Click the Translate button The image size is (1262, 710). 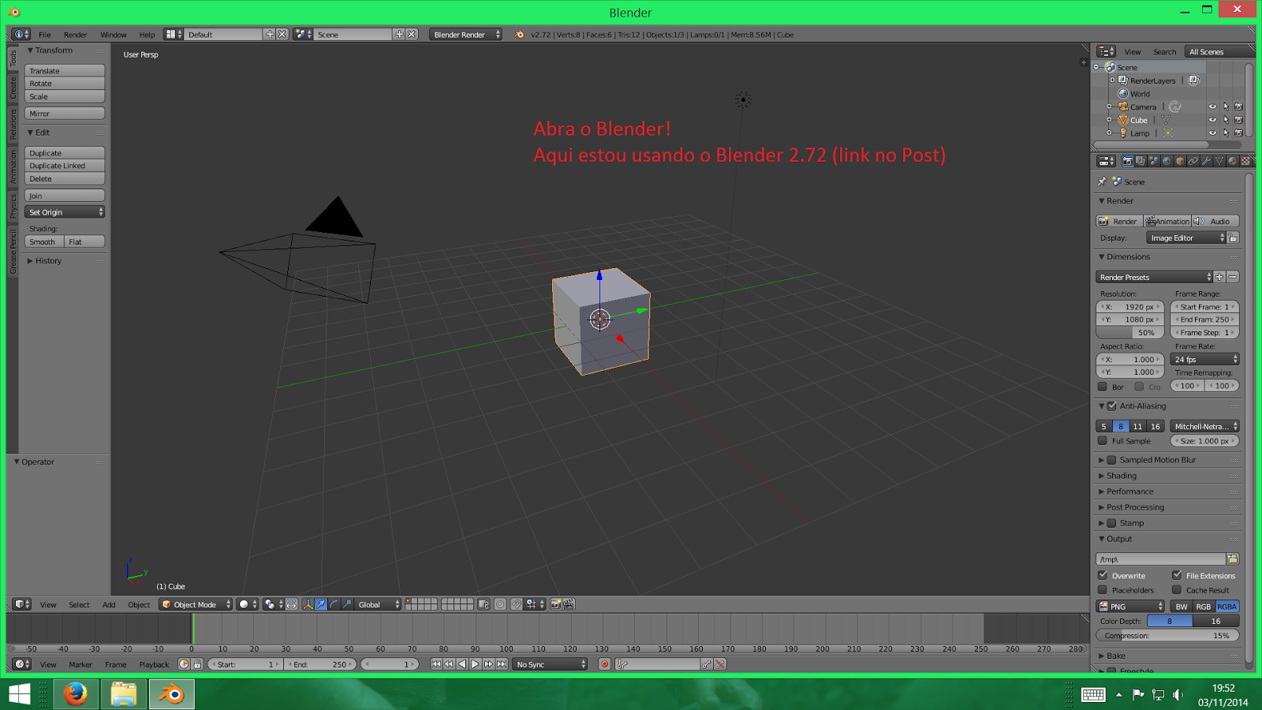pyautogui.click(x=65, y=71)
